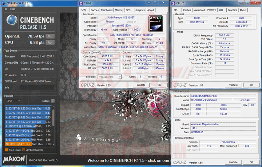Click Core Speed value 4200.2 MHz
Screen dimensions: 262x167
[108, 56]
